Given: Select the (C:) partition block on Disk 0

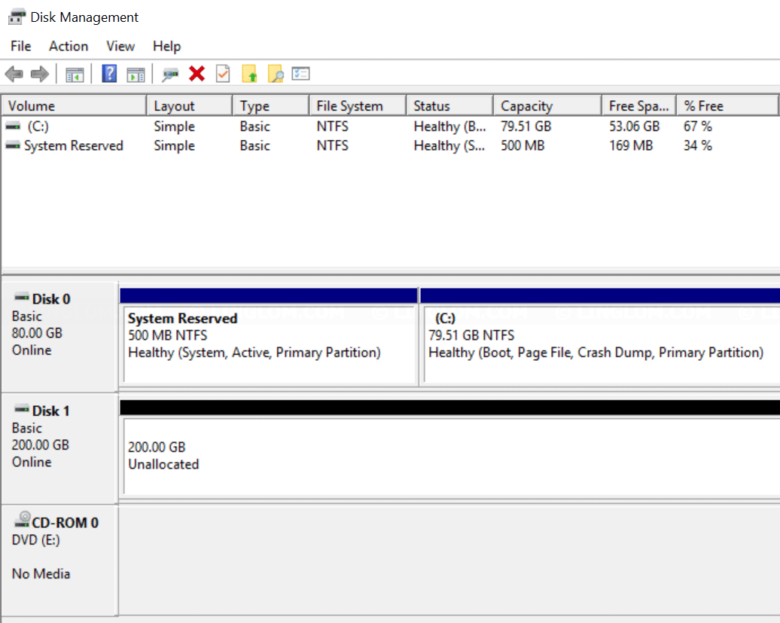Looking at the screenshot, I should [600, 345].
